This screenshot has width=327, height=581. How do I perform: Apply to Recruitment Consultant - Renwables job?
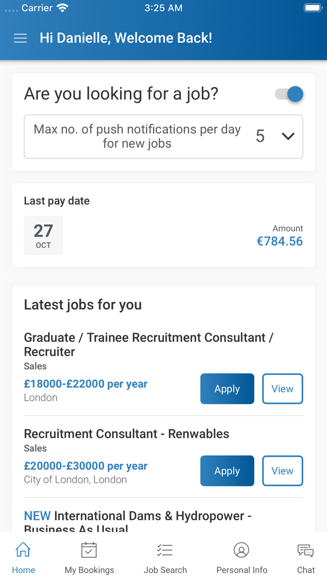click(x=227, y=471)
